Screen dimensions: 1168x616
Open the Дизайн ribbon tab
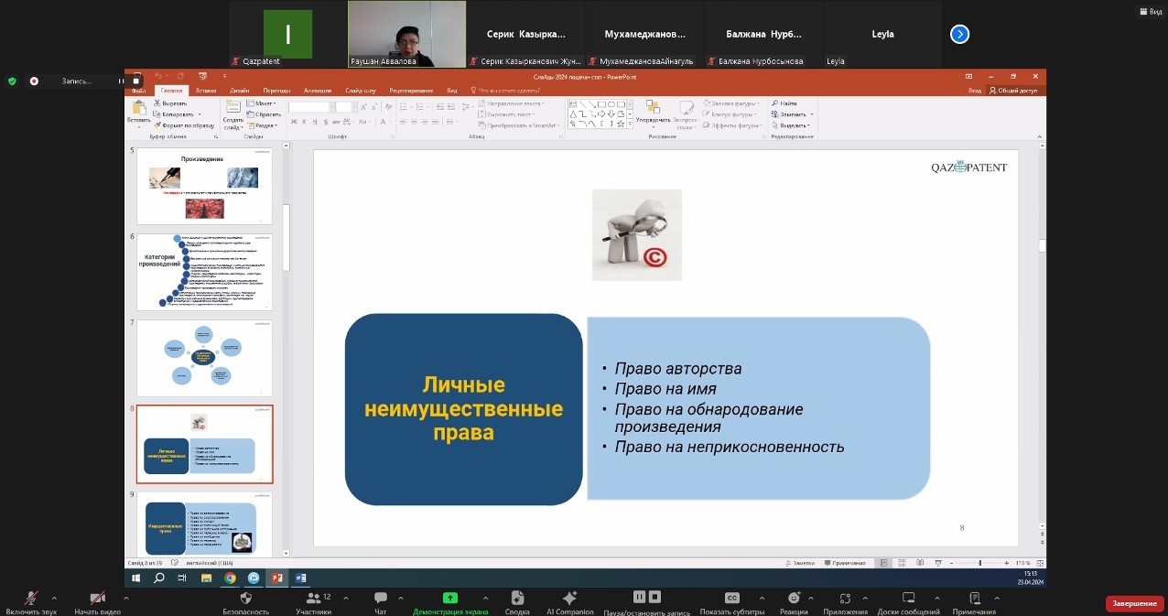(240, 91)
